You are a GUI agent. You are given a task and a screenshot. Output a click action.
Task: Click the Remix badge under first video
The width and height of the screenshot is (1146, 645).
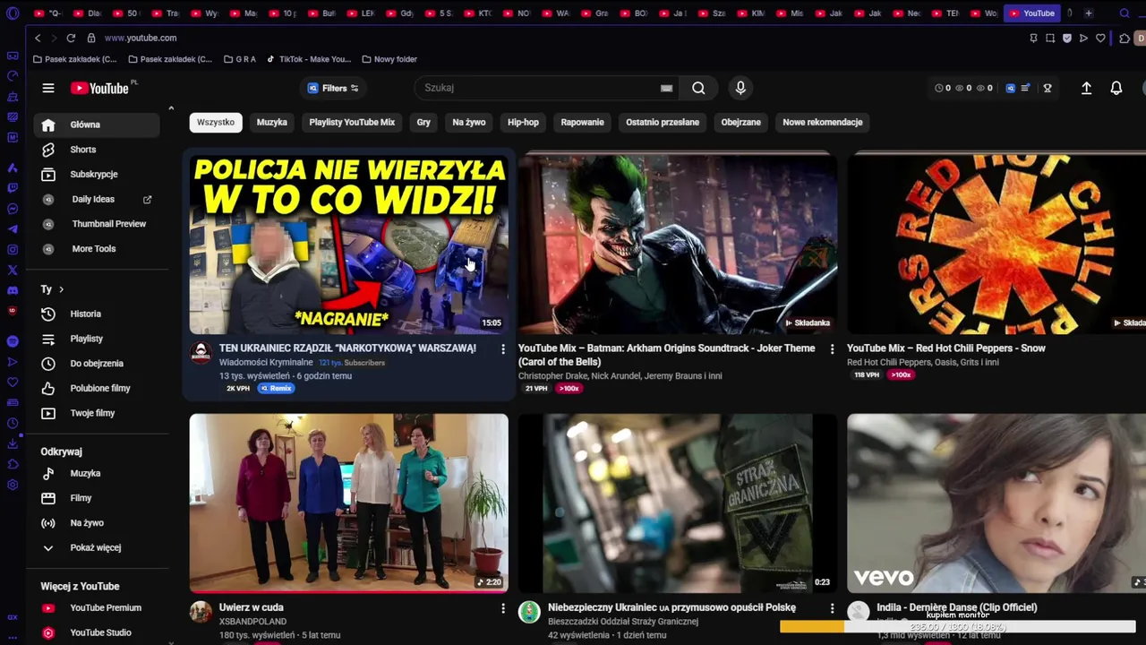click(277, 388)
